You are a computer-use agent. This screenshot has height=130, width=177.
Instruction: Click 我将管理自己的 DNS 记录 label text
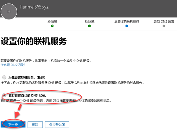pos(27,95)
